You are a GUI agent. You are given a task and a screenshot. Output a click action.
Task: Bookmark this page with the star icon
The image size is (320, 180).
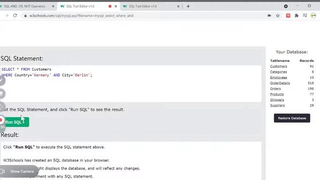coord(277,15)
